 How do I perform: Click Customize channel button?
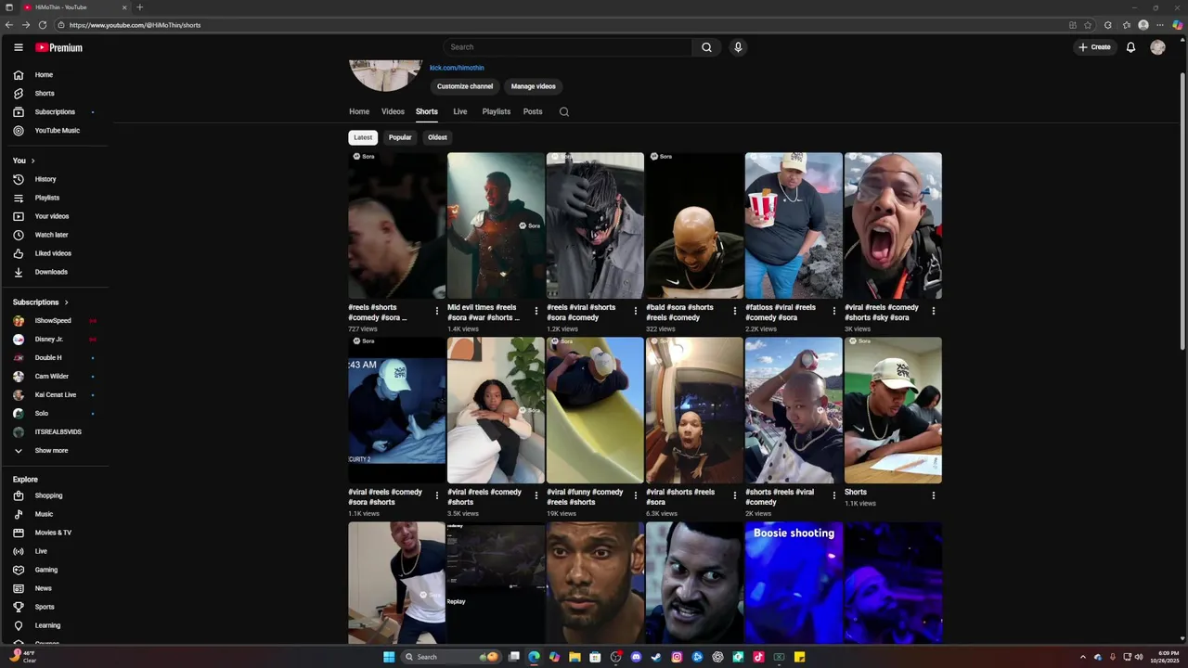click(465, 86)
